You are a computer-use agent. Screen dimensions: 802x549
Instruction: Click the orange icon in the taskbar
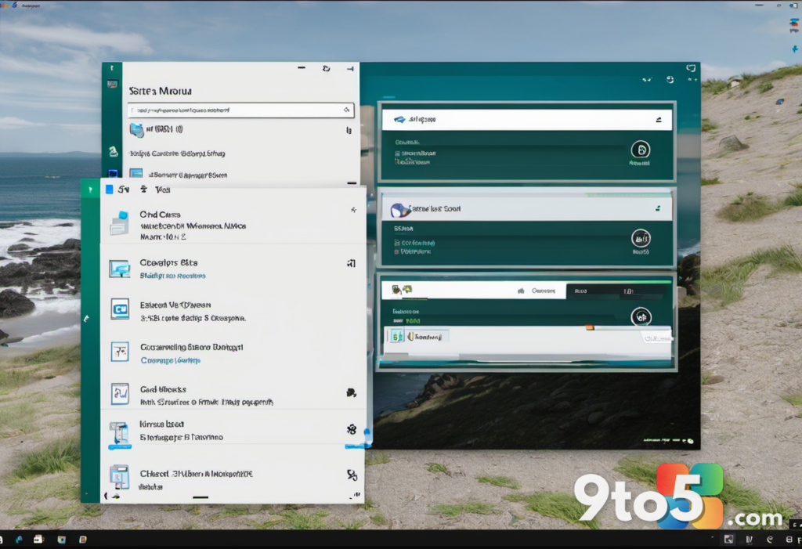83,540
